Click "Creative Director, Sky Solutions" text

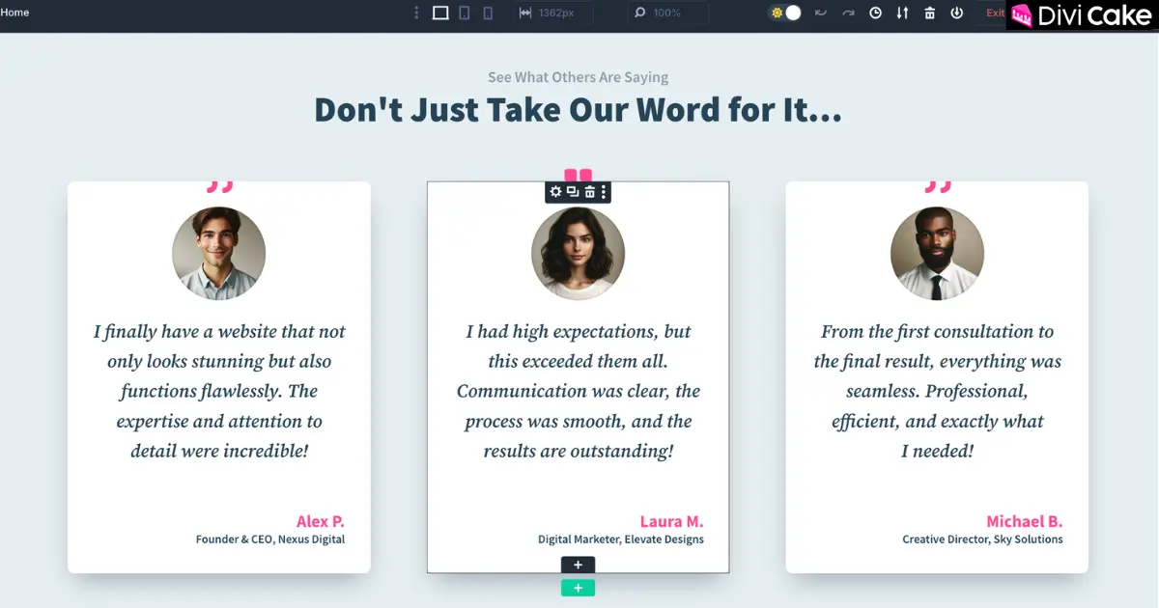click(982, 539)
